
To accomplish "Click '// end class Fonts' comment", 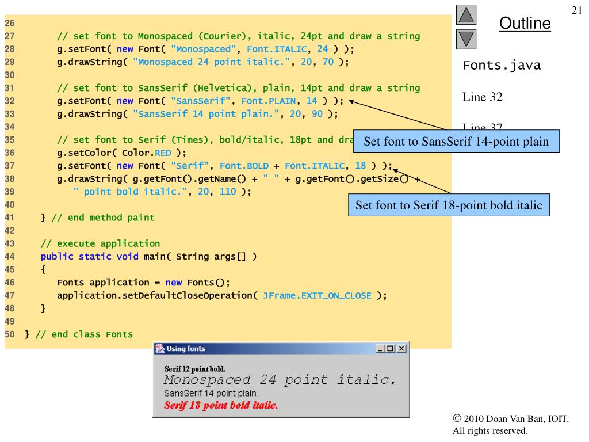I will click(84, 334).
